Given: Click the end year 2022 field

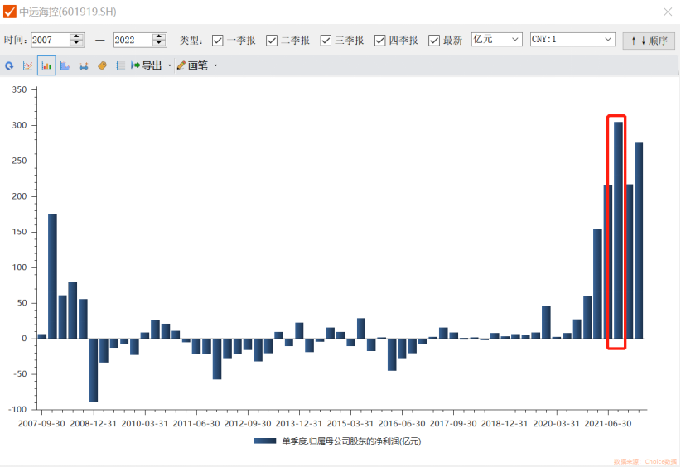Looking at the screenshot, I should coord(133,40).
